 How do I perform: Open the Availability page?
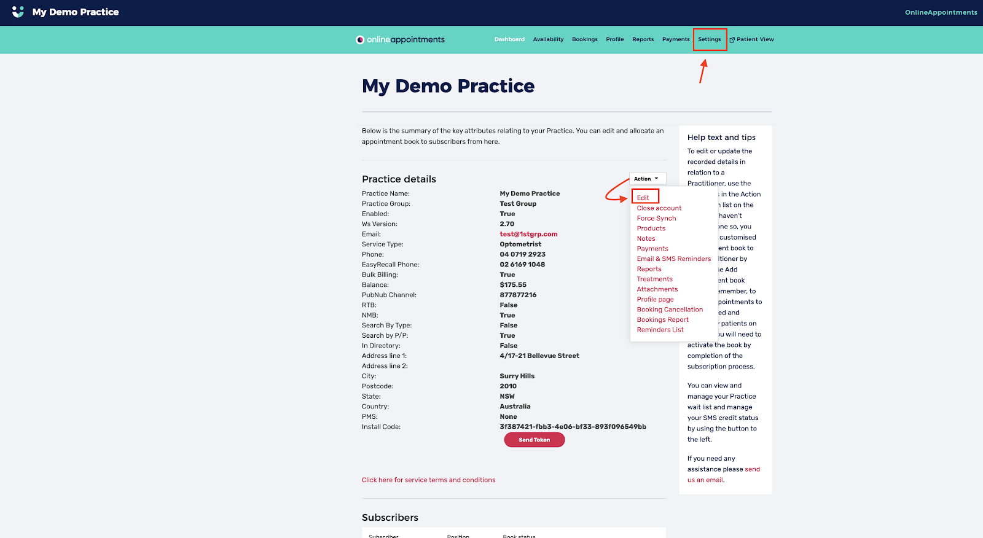click(x=548, y=39)
